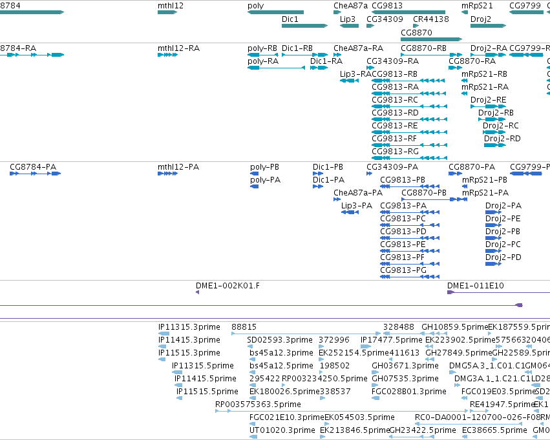Open protein Dic1-PB
The image size is (550, 440).
[x=328, y=167]
